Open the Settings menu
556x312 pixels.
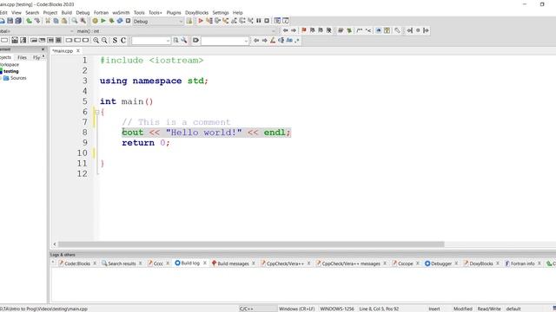tap(221, 13)
